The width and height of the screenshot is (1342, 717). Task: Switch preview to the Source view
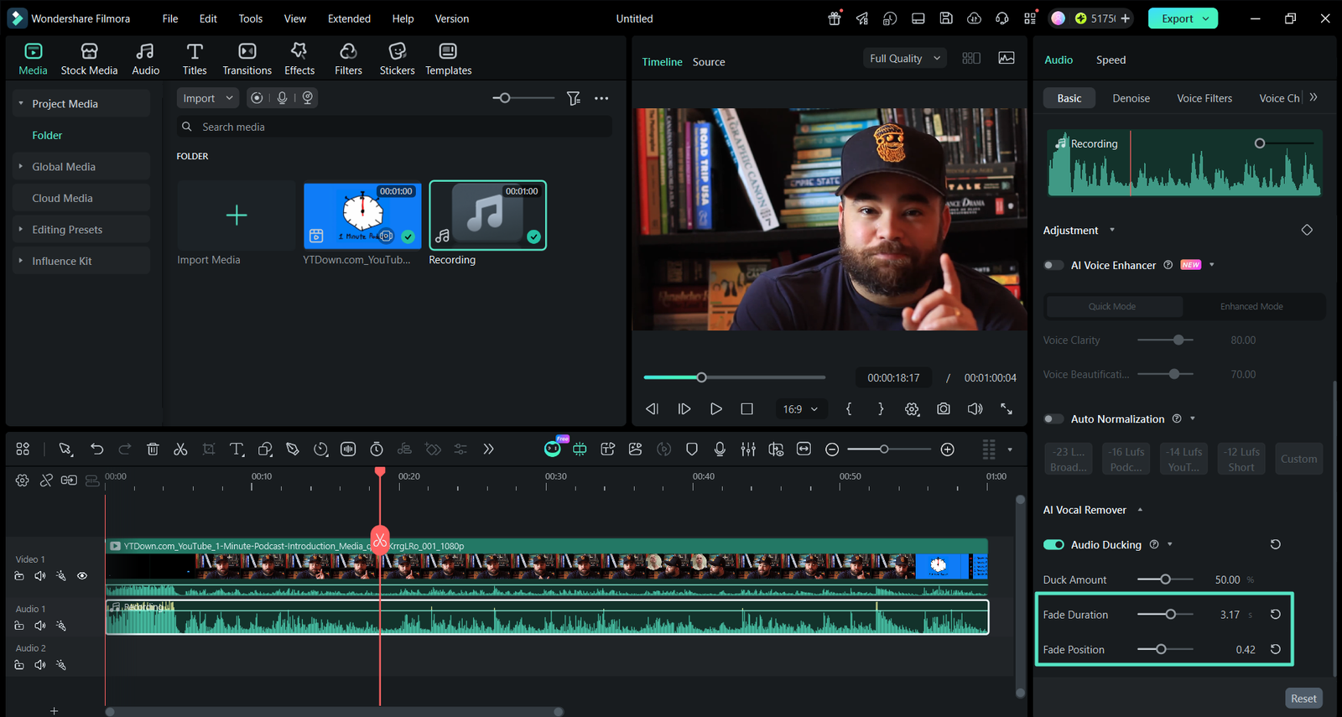click(x=709, y=62)
